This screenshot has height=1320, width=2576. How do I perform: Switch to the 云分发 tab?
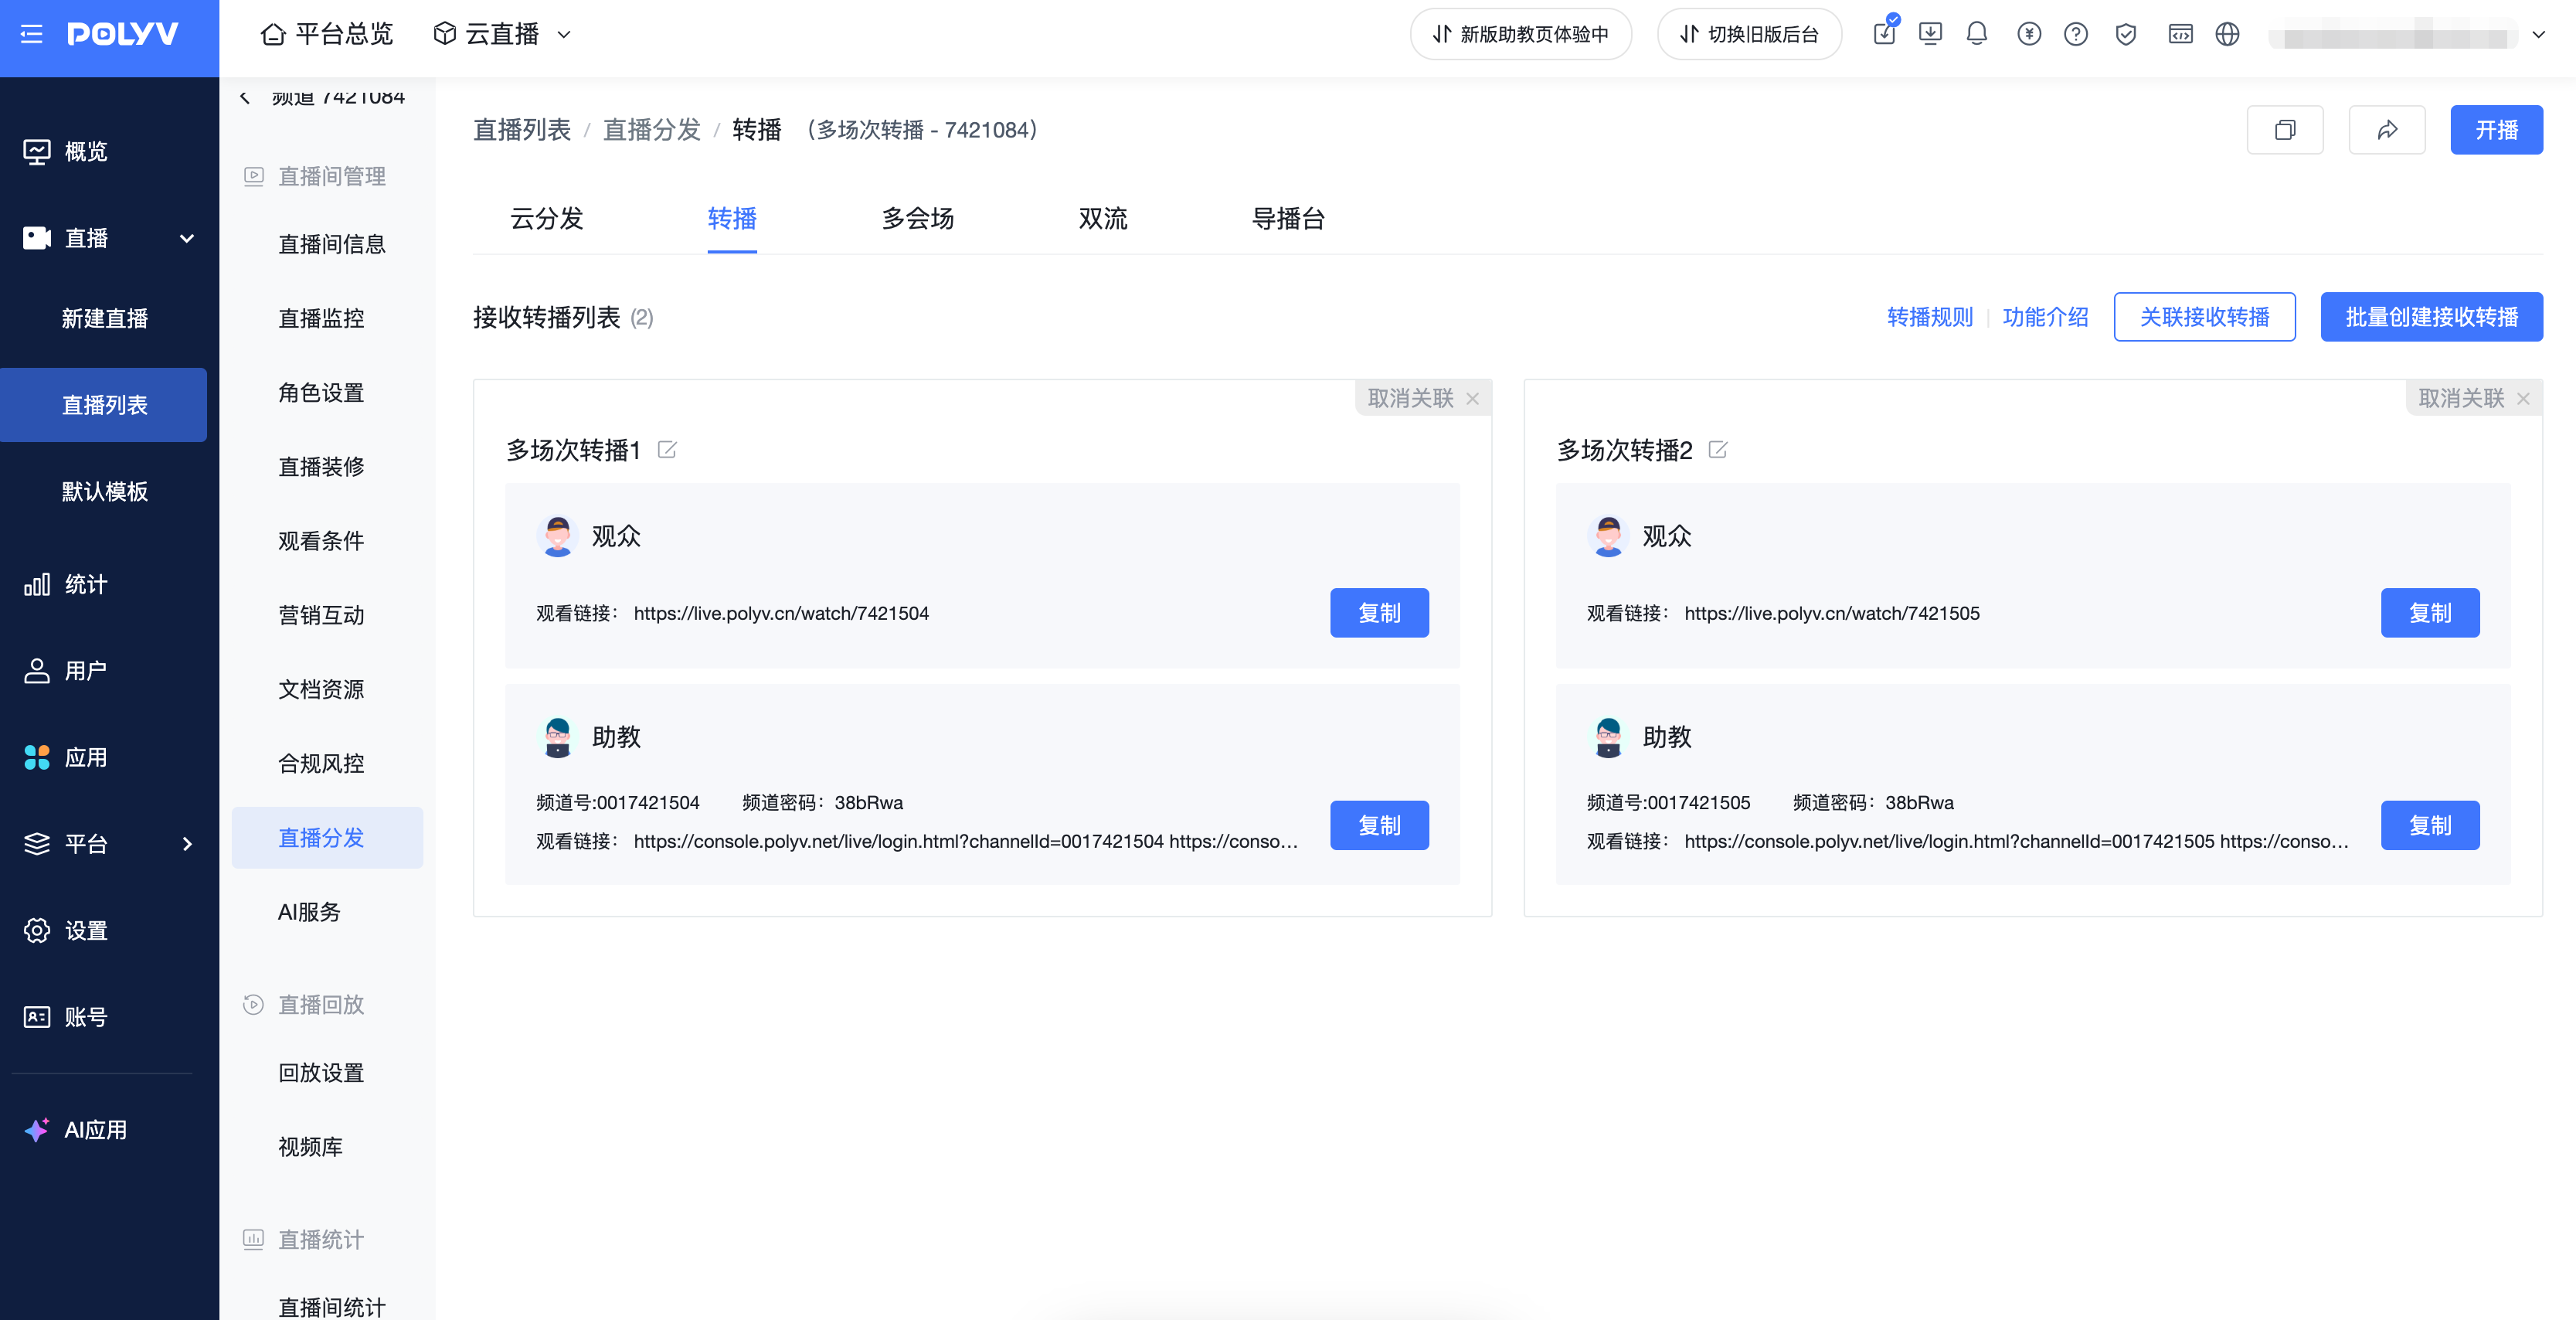pyautogui.click(x=547, y=218)
